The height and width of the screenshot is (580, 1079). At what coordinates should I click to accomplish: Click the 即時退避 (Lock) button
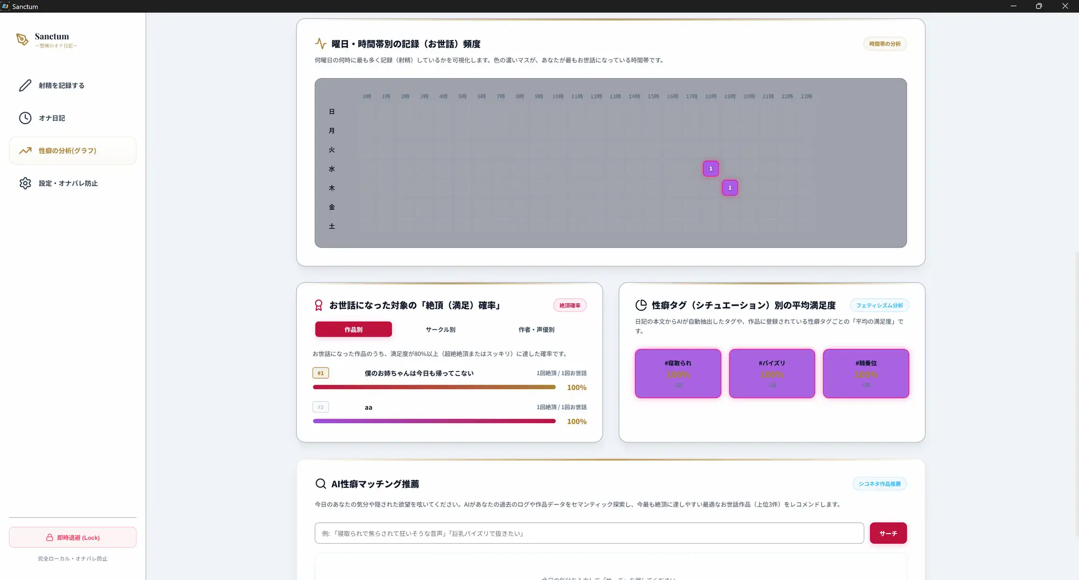73,537
